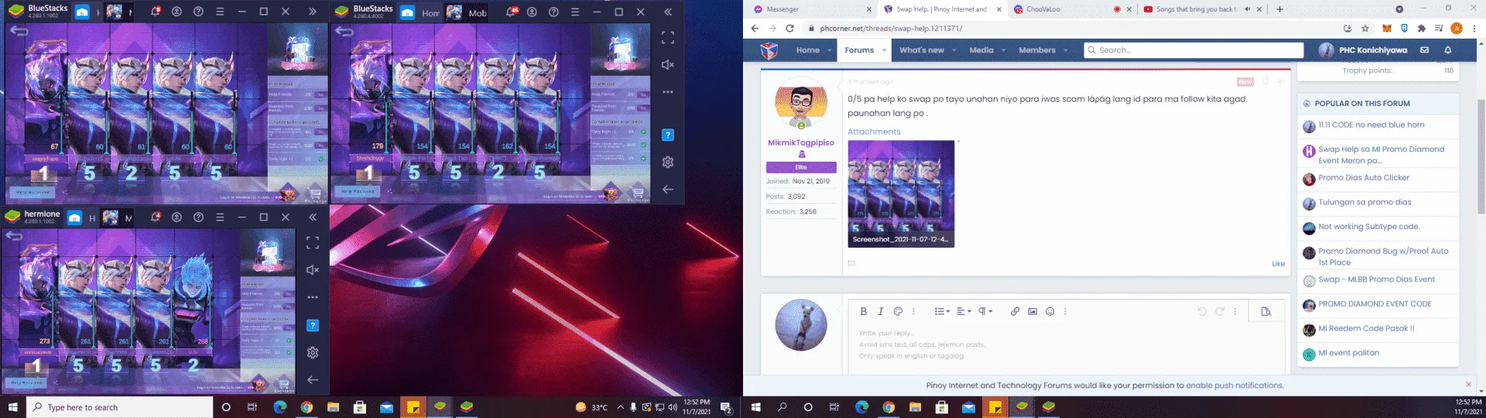Open Microsoft Edge from the left taskbar
Viewport: 1486px width, 418px height.
coord(280,407)
